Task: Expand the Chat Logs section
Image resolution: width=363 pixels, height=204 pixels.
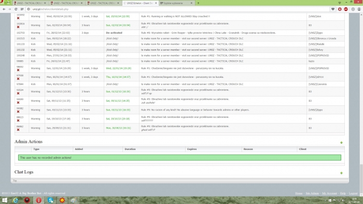Action: 341,173
